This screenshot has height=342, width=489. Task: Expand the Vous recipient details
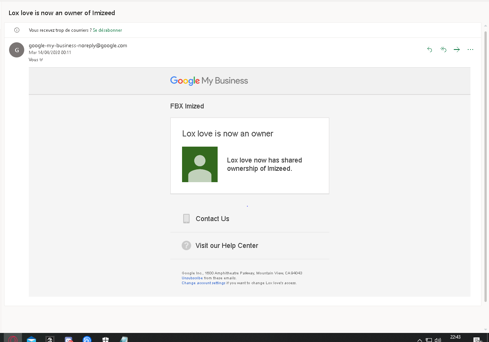[36, 59]
